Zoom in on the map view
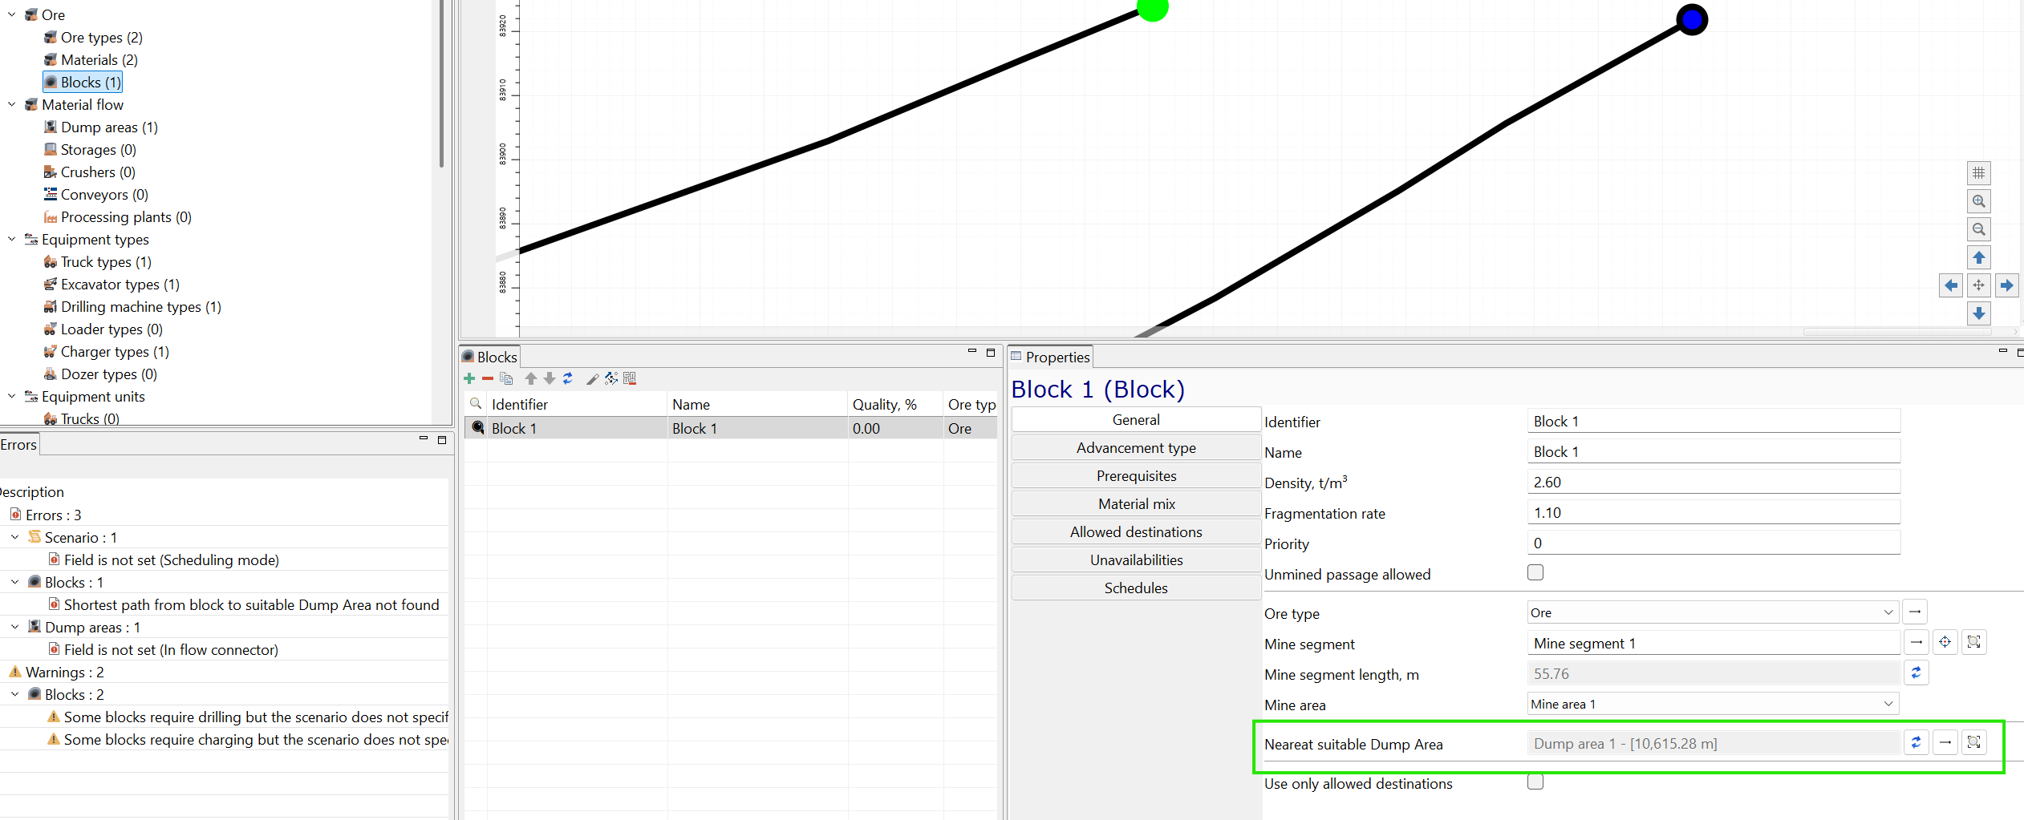The image size is (2024, 820). (x=1979, y=201)
